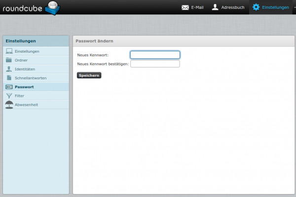Select the Abwesenheit menu entry
This screenshot has height=197, width=296.
click(x=26, y=104)
